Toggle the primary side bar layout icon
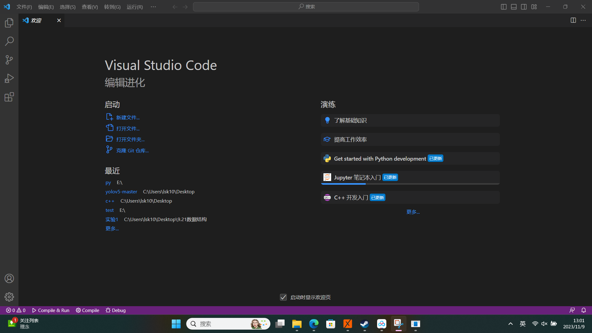 (x=504, y=7)
